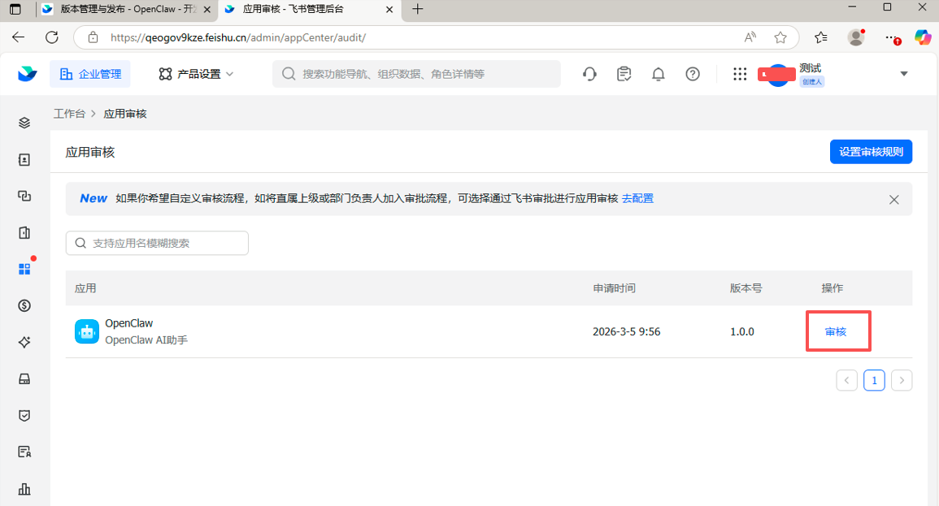Open the app management sidebar icon with red dot
This screenshot has height=506, width=939.
coord(24,269)
